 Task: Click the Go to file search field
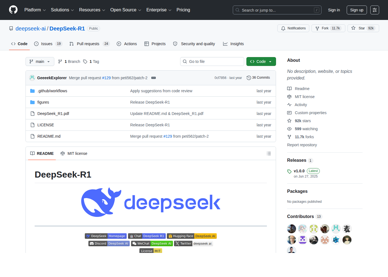212,61
